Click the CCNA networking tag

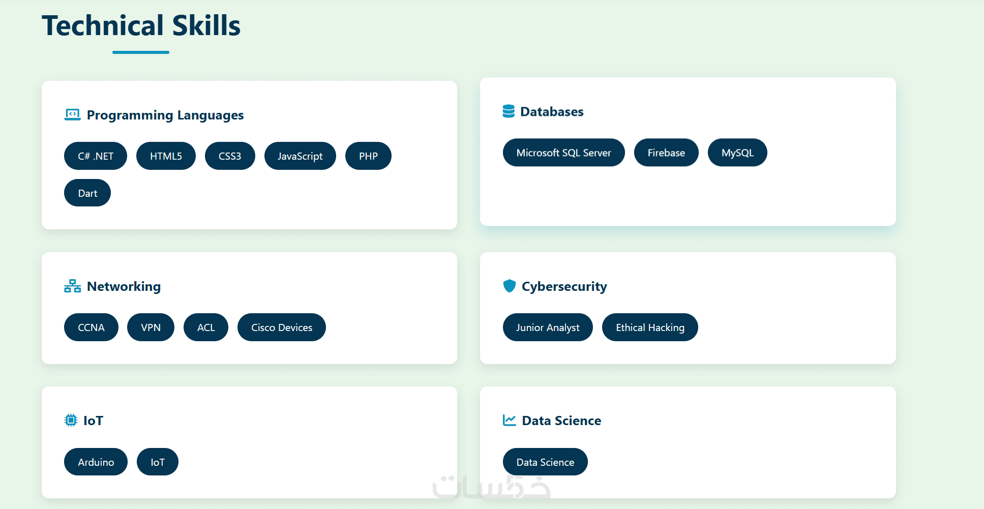point(91,327)
